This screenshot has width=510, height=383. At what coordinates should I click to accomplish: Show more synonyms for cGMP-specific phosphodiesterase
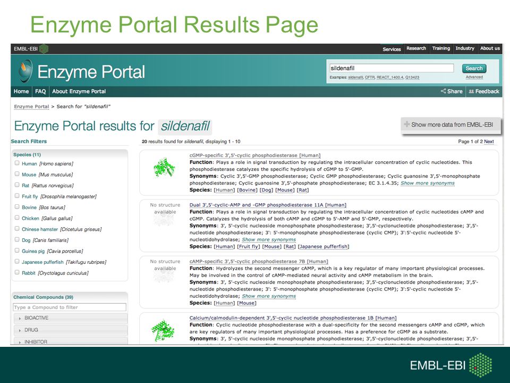[x=427, y=183]
